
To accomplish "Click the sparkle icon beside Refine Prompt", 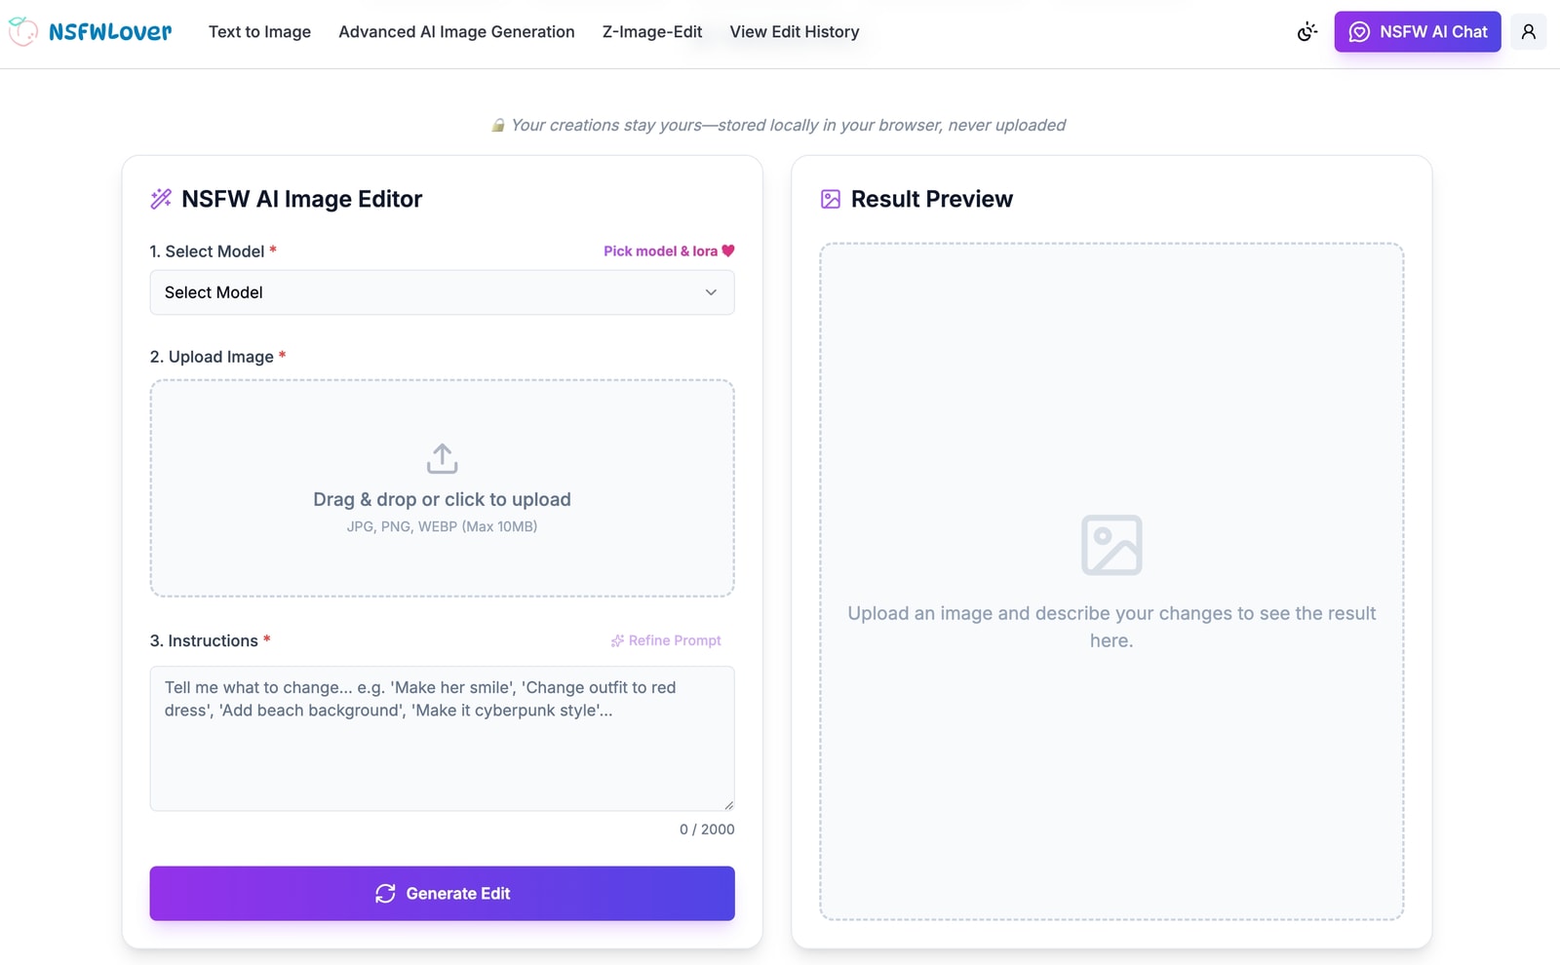I will pos(617,640).
